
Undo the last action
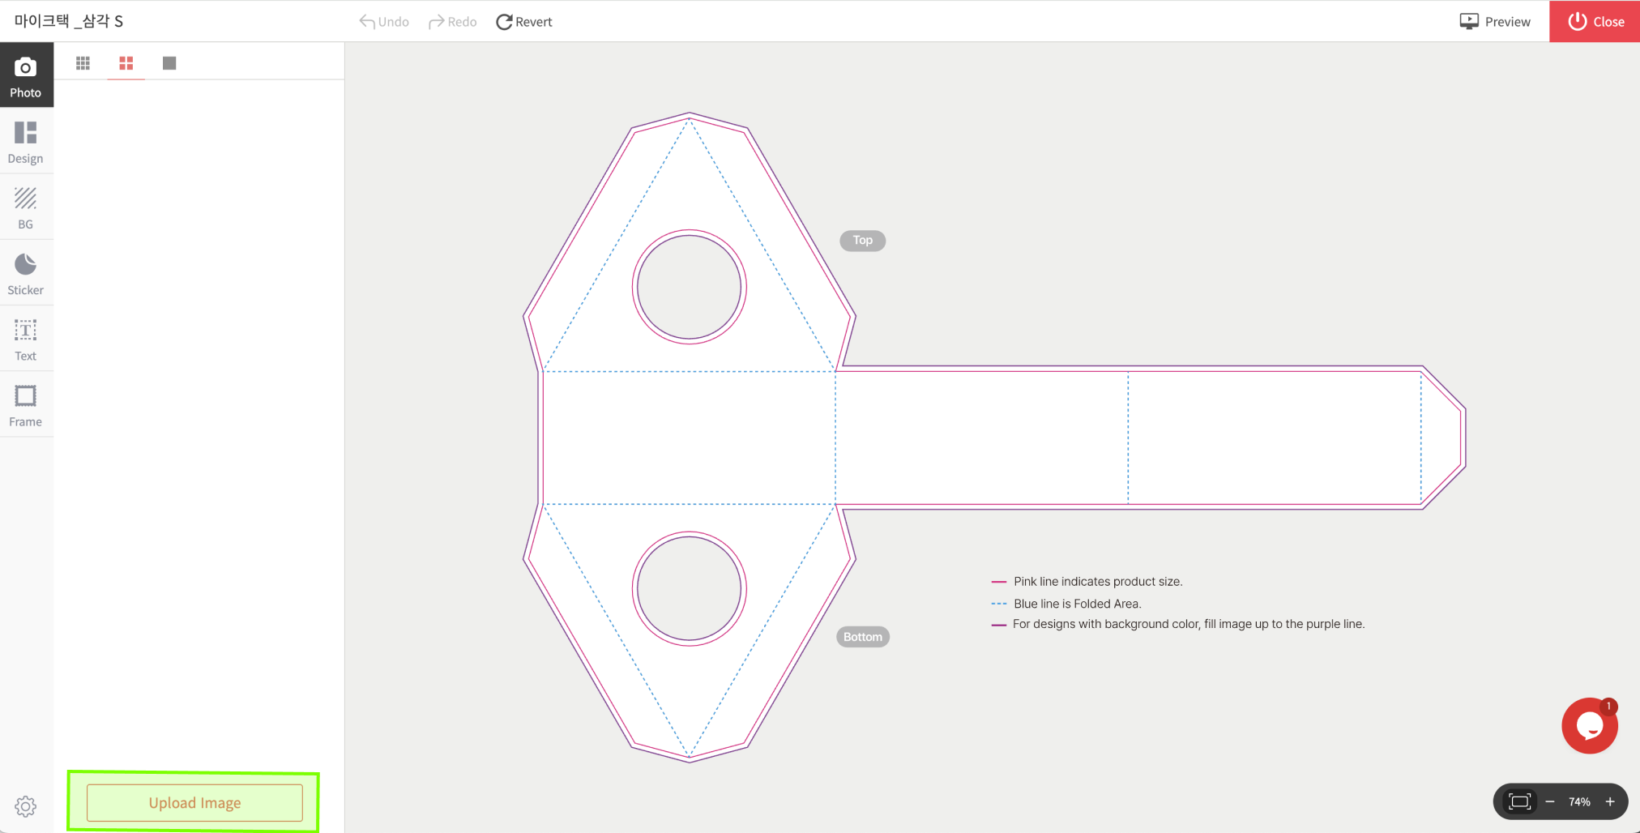click(x=384, y=22)
